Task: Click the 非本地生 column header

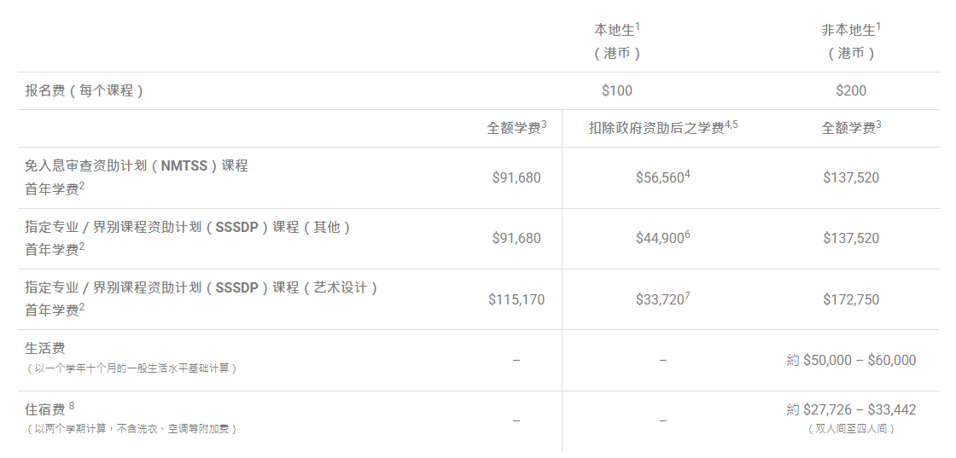Action: tap(847, 30)
